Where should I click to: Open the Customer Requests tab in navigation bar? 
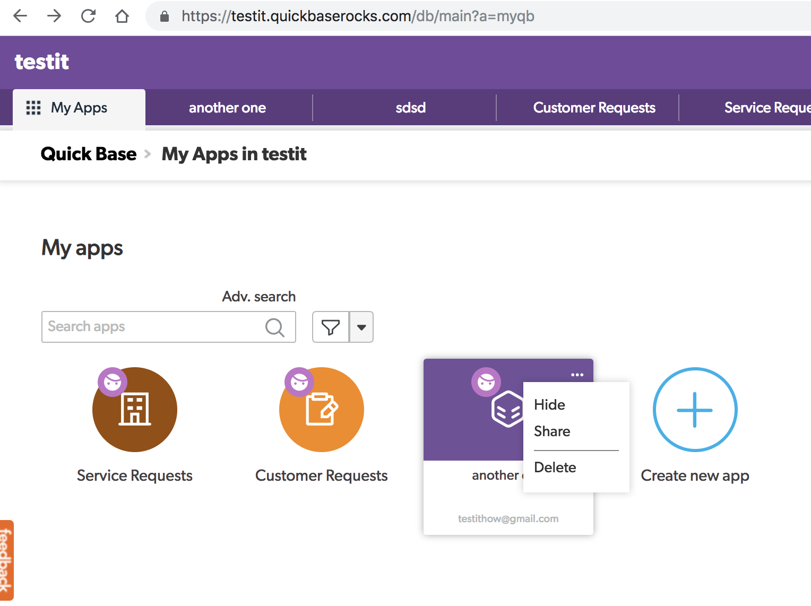[594, 108]
